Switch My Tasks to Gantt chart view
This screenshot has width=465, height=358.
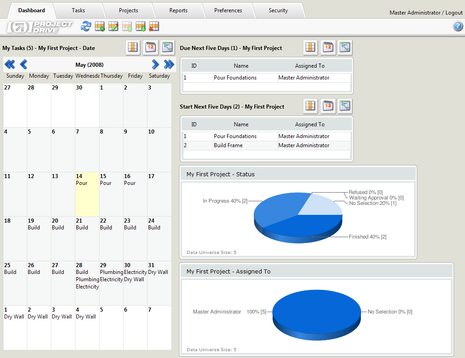click(168, 47)
